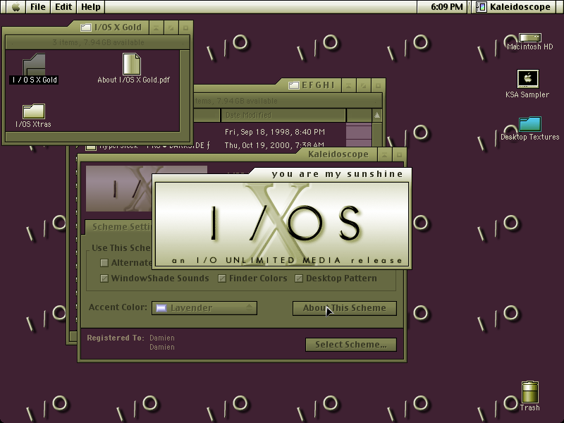The image size is (564, 423).
Task: Open the Edit menu
Action: pos(63,7)
